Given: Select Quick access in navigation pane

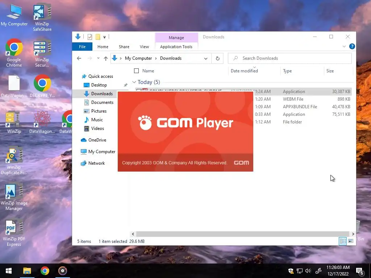Looking at the screenshot, I should (x=97, y=76).
